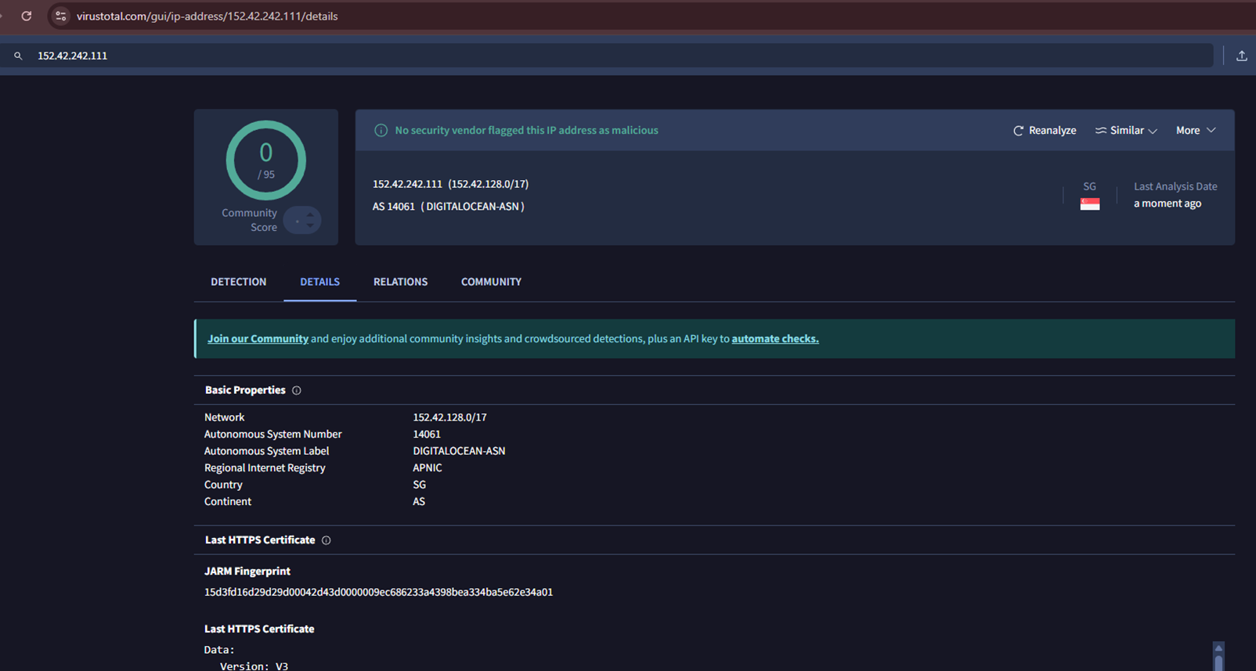The width and height of the screenshot is (1256, 671).
Task: Expand the Similar dropdown
Action: tap(1126, 131)
